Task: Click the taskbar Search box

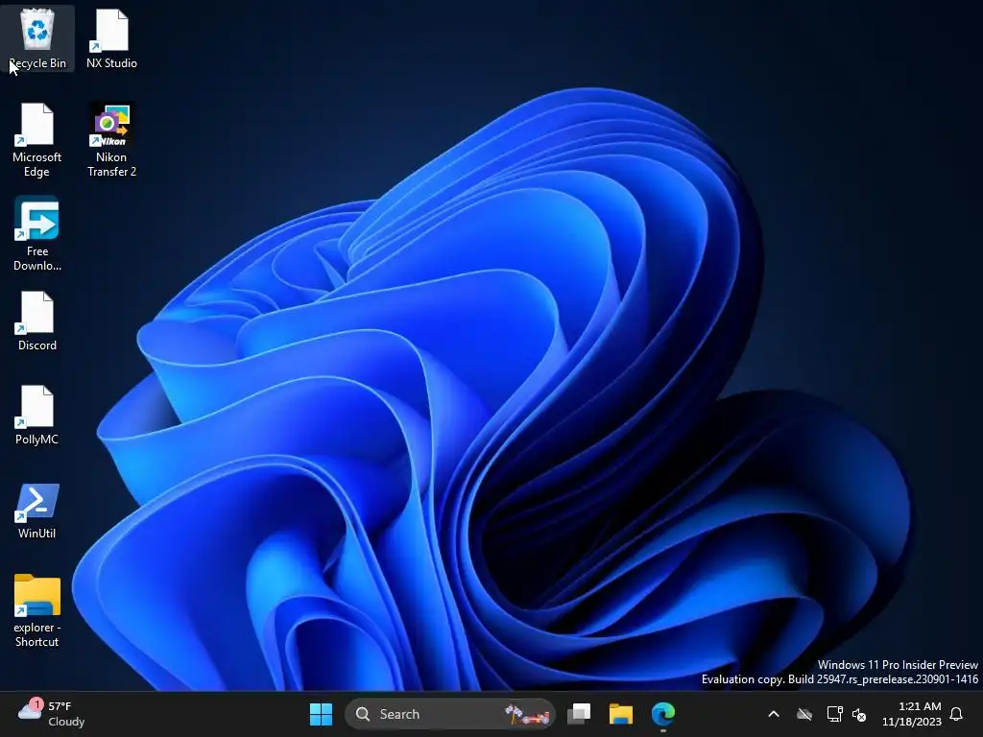Action: point(450,714)
